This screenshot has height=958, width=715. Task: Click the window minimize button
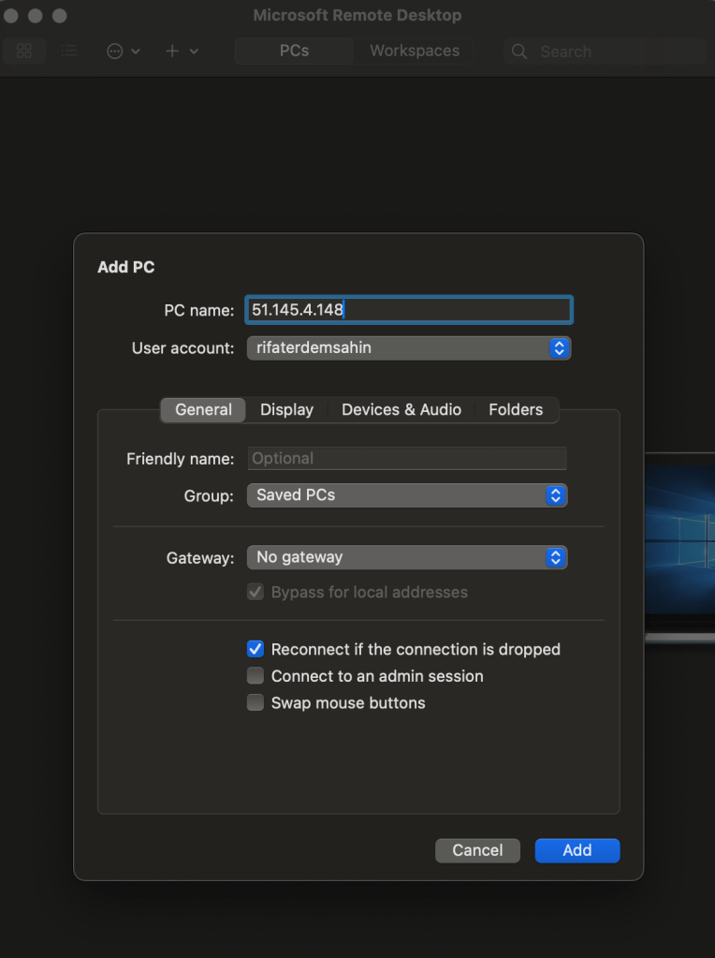coord(36,15)
